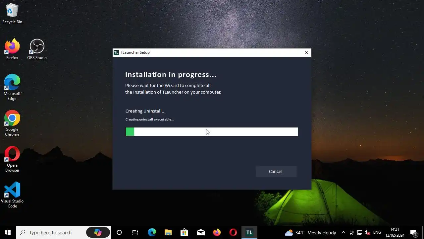Image resolution: width=424 pixels, height=239 pixels.
Task: Select the Google Chrome desktop shortcut
Action: coord(12,123)
